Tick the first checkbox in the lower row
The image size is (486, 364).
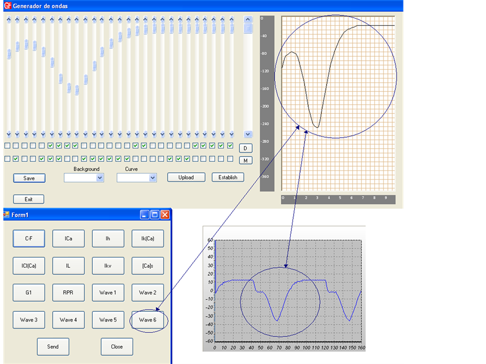8,159
